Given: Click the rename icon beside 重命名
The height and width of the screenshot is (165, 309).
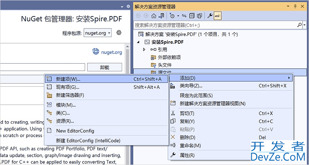Looking at the screenshot, I should tap(173, 145).
